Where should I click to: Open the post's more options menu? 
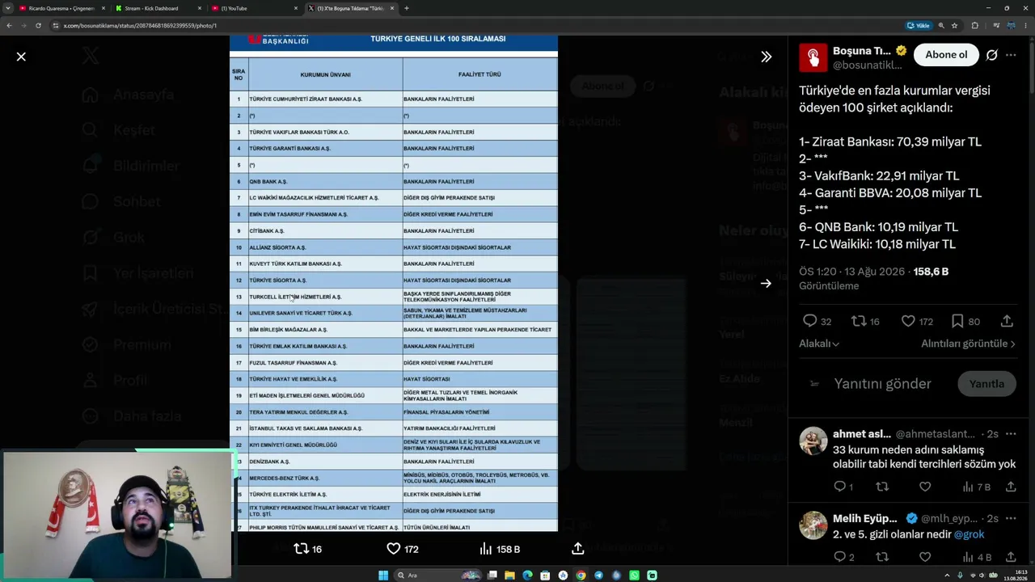coord(1011,55)
